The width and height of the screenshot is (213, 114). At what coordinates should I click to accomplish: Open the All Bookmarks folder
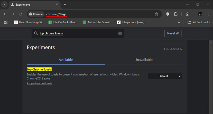click(198, 22)
